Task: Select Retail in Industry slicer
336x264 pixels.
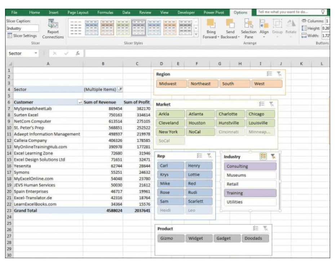Action: (250, 184)
